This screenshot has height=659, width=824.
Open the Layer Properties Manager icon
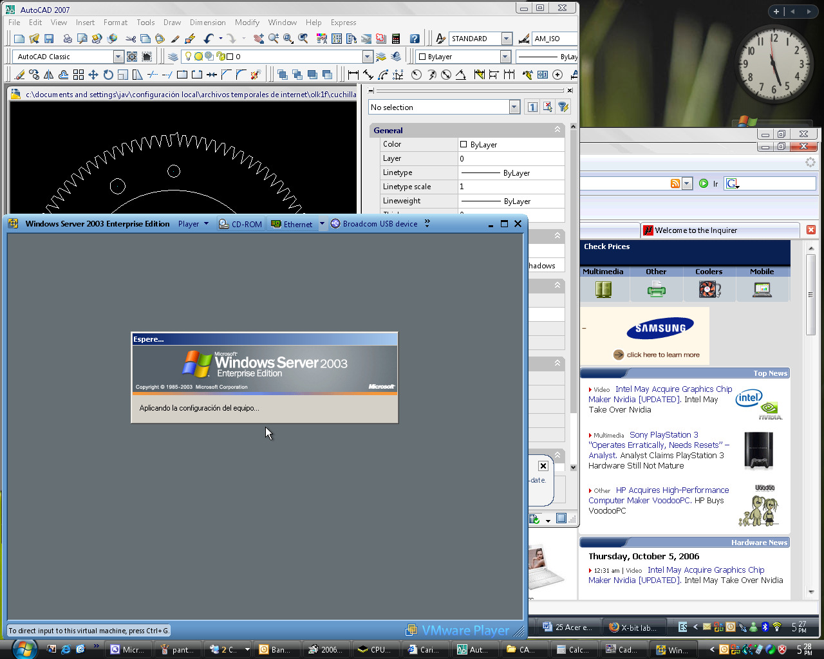tap(173, 57)
